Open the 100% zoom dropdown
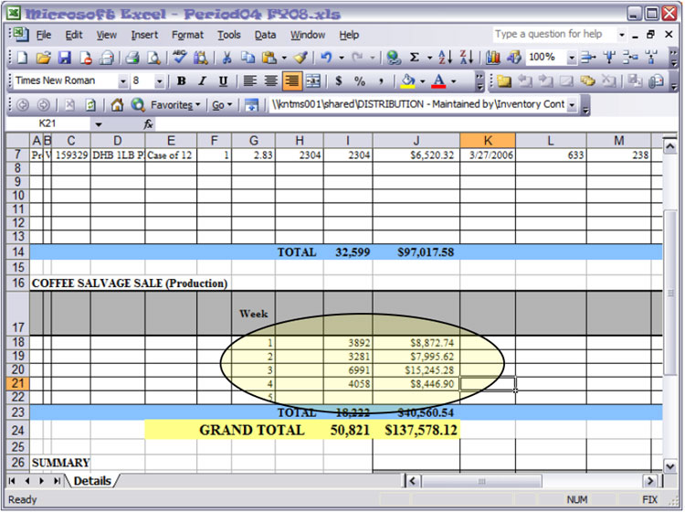The width and height of the screenshot is (685, 513). click(571, 58)
